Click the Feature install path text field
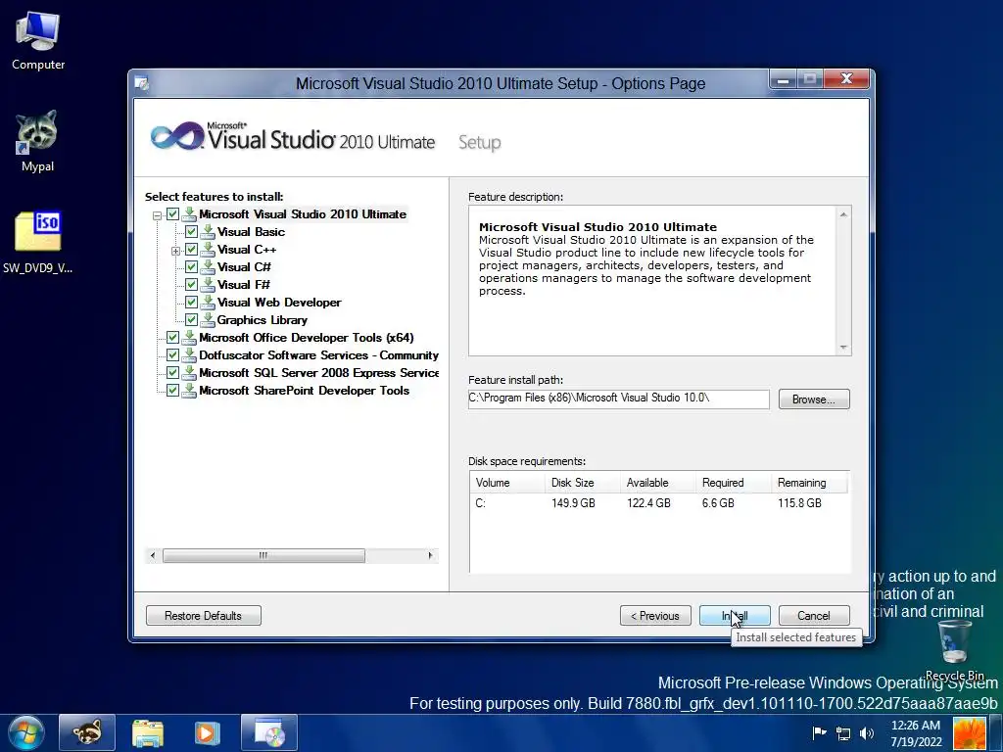1003x752 pixels. pyautogui.click(x=619, y=399)
